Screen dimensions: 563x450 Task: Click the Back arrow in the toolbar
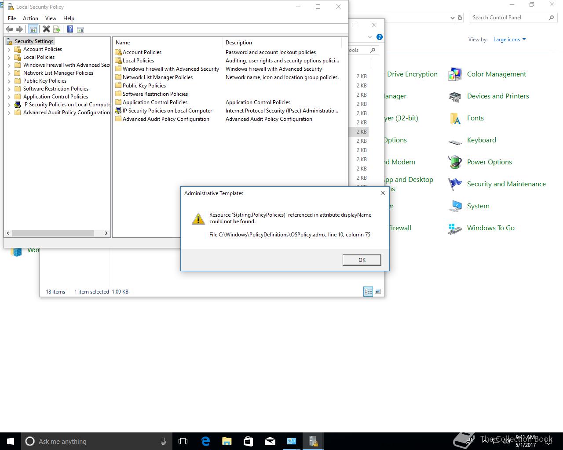tap(9, 29)
